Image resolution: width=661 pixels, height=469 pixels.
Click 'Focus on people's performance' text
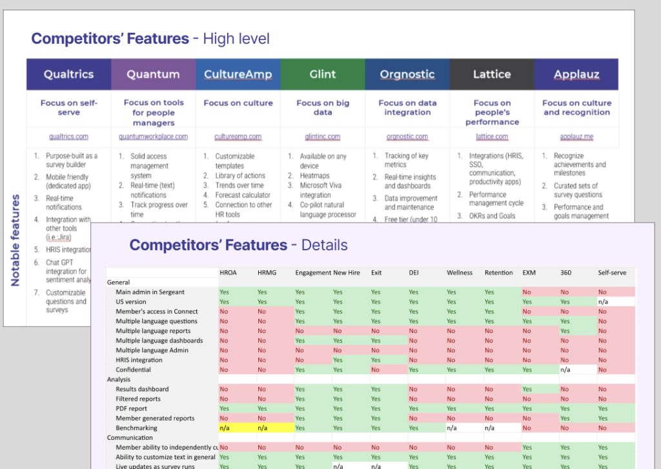[492, 112]
